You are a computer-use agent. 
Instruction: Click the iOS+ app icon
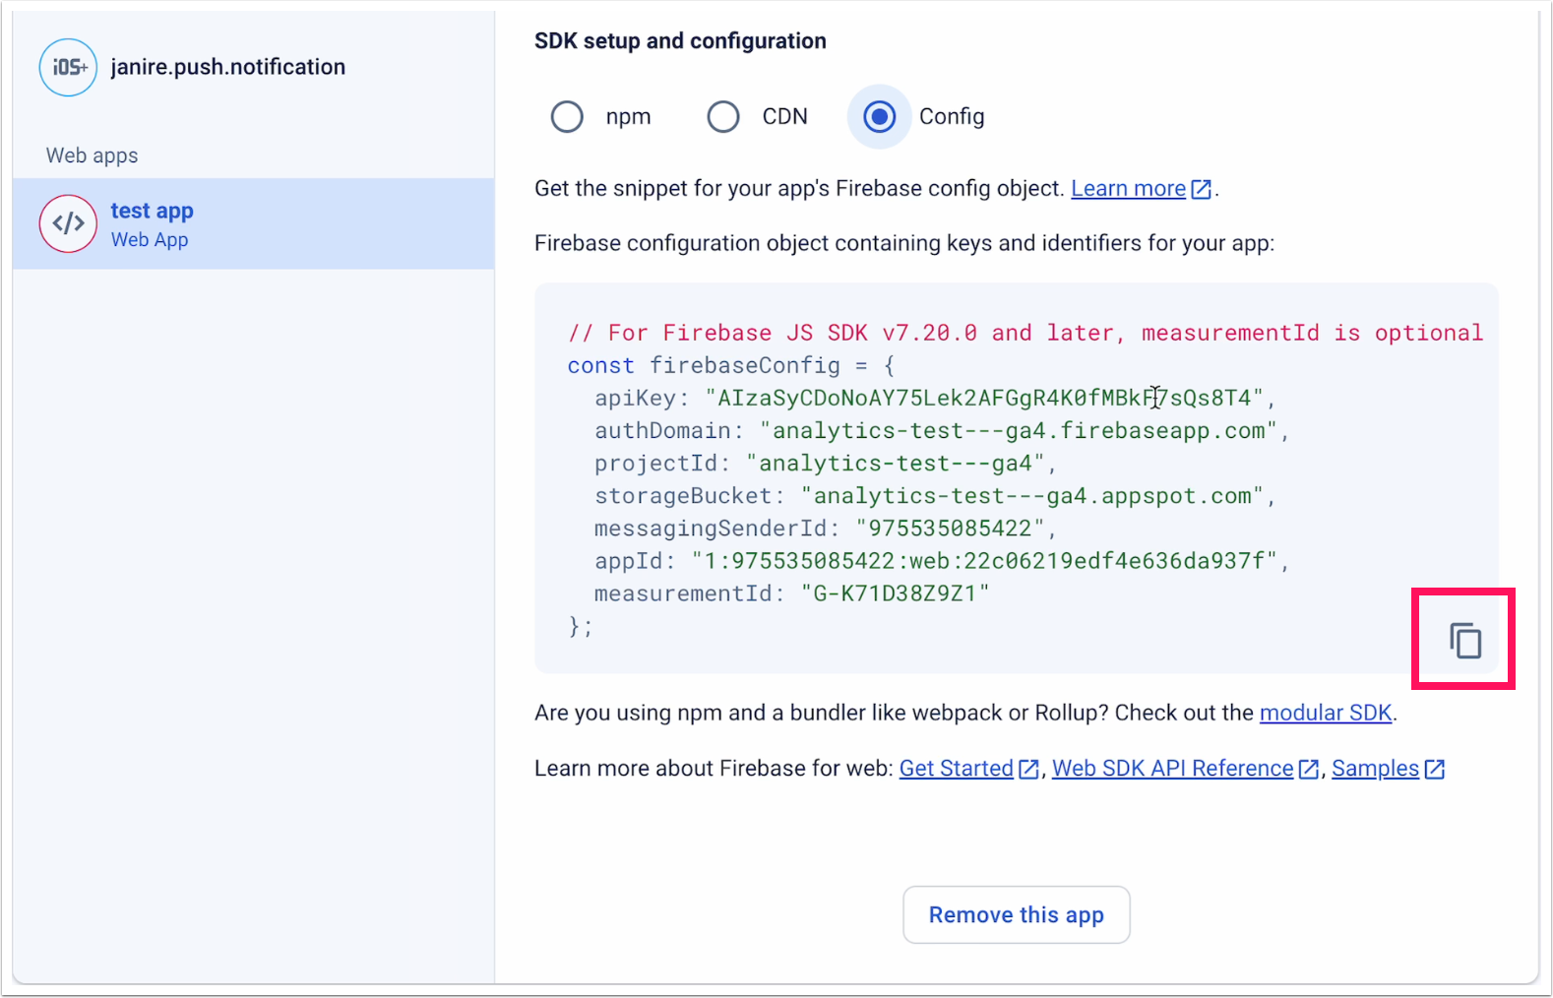tap(68, 67)
